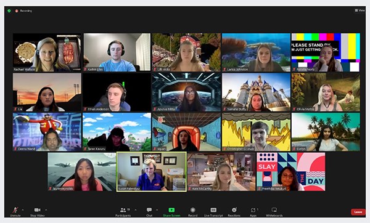Click muted mic icon on squan's tile
Screen dimensions: 370x223
click(x=155, y=149)
